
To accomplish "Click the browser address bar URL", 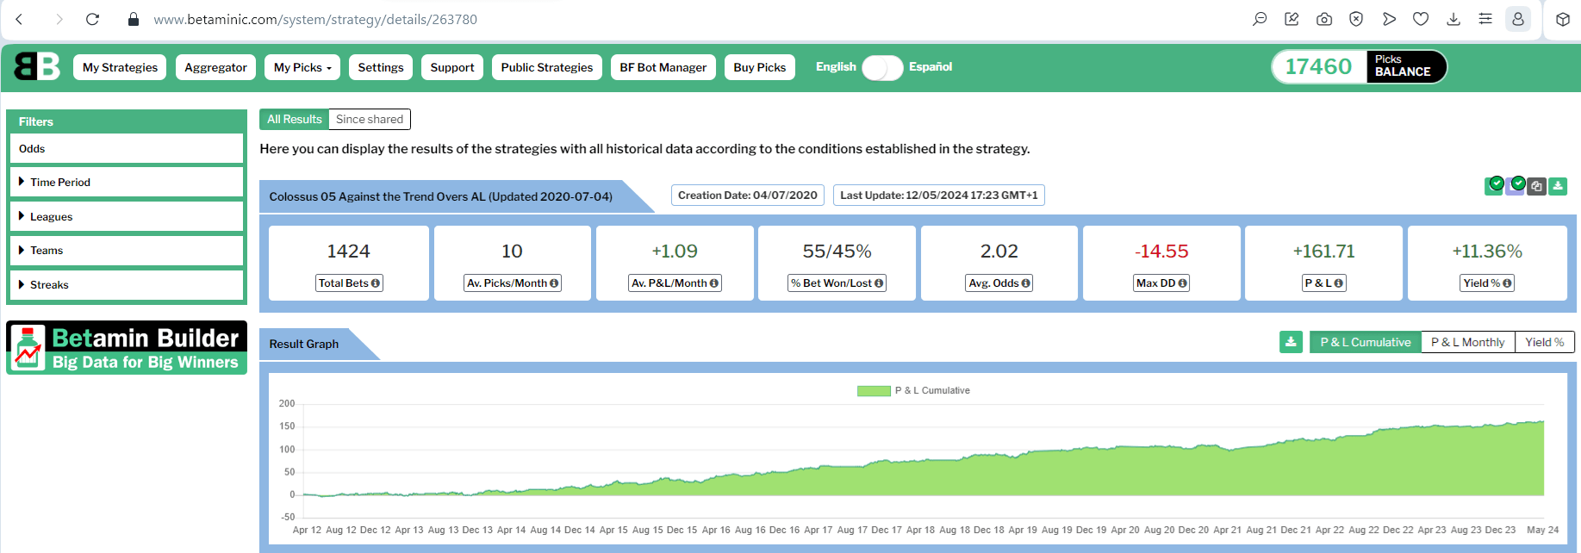I will point(315,19).
